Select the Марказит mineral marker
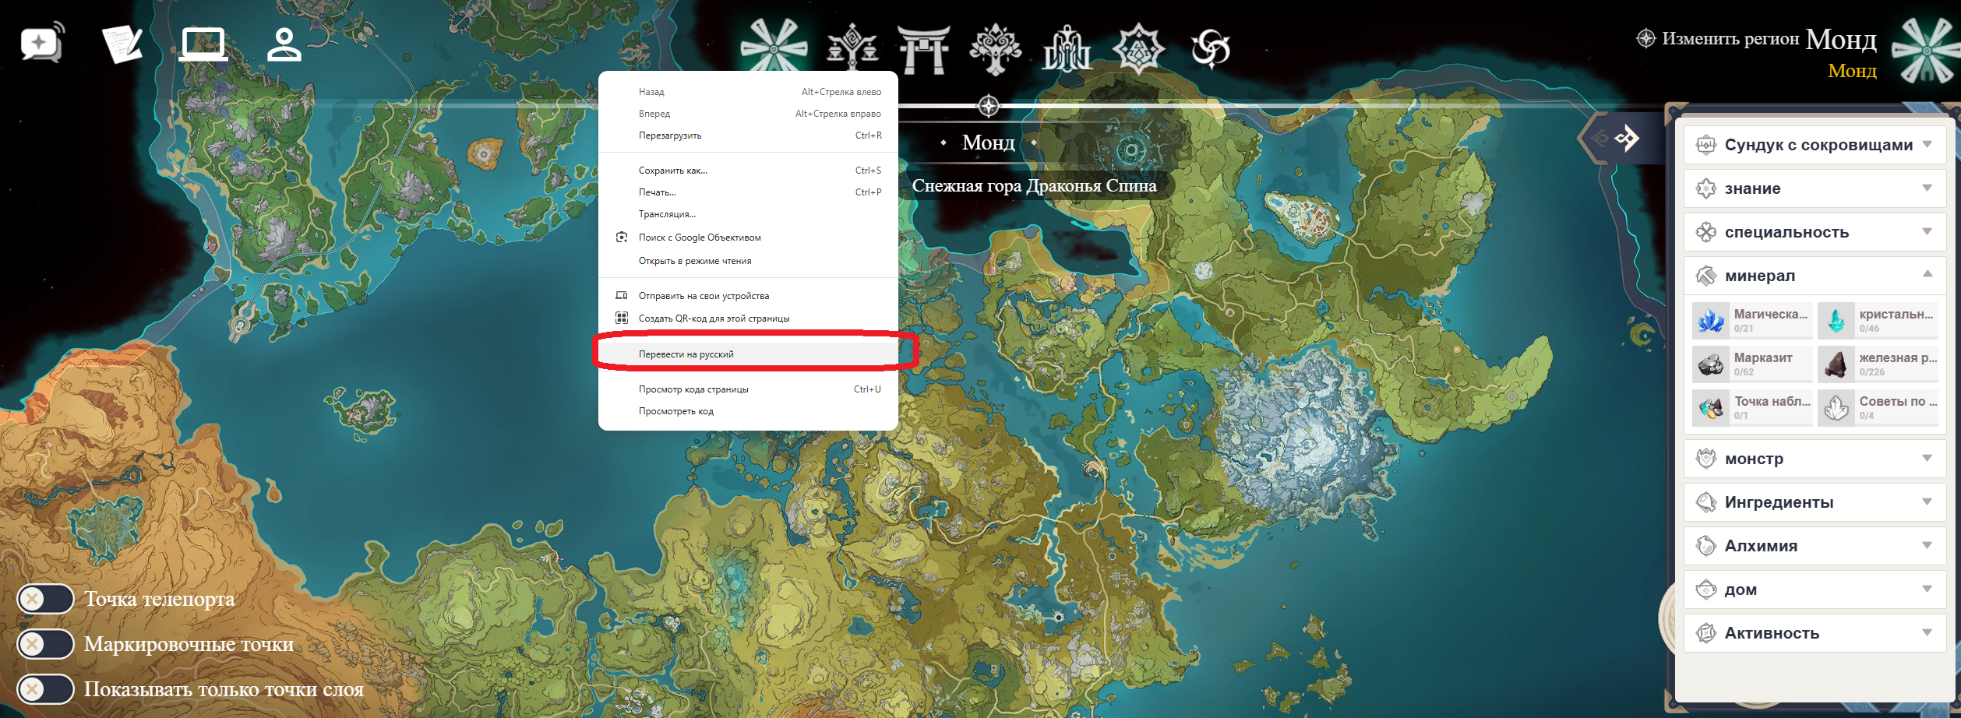Image resolution: width=1961 pixels, height=718 pixels. point(1752,364)
